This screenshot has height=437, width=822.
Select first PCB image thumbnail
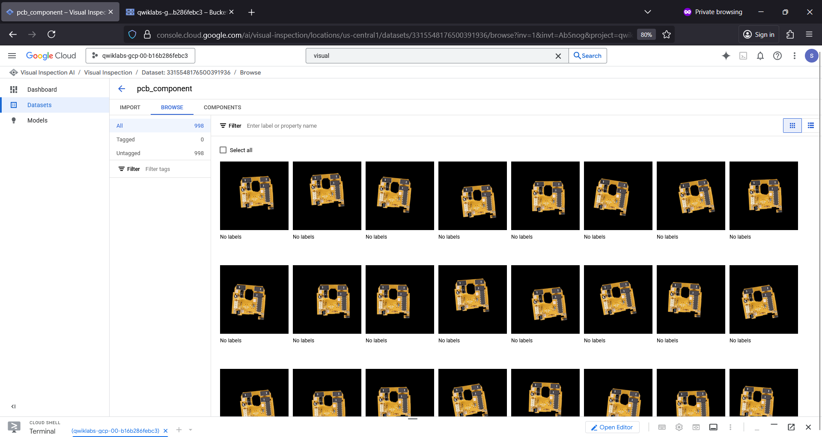pos(254,196)
